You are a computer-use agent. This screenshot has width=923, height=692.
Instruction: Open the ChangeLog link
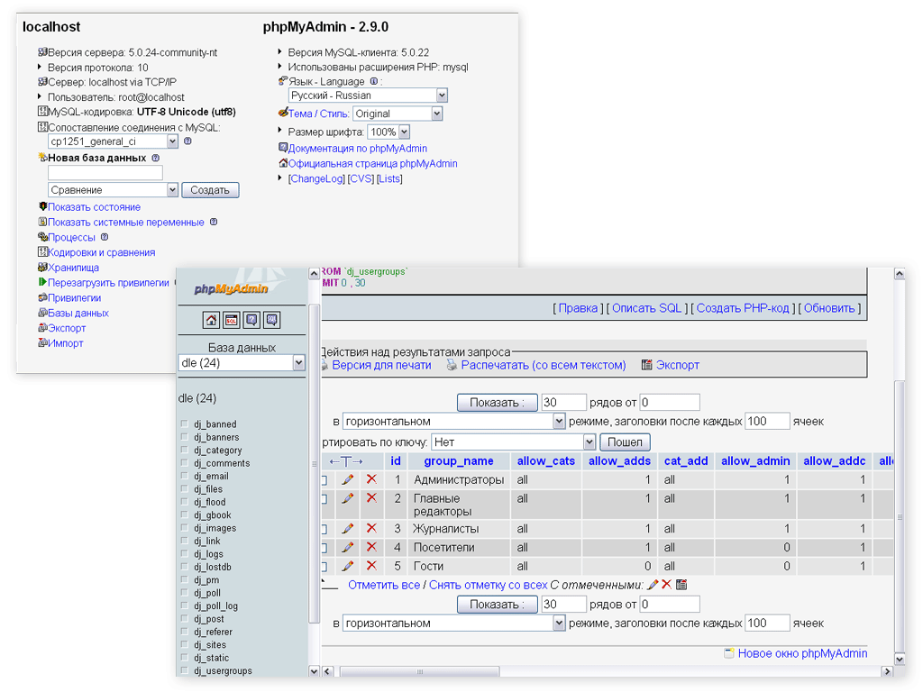tap(316, 179)
